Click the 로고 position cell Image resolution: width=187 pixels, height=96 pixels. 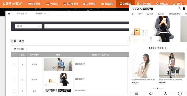point(34,91)
